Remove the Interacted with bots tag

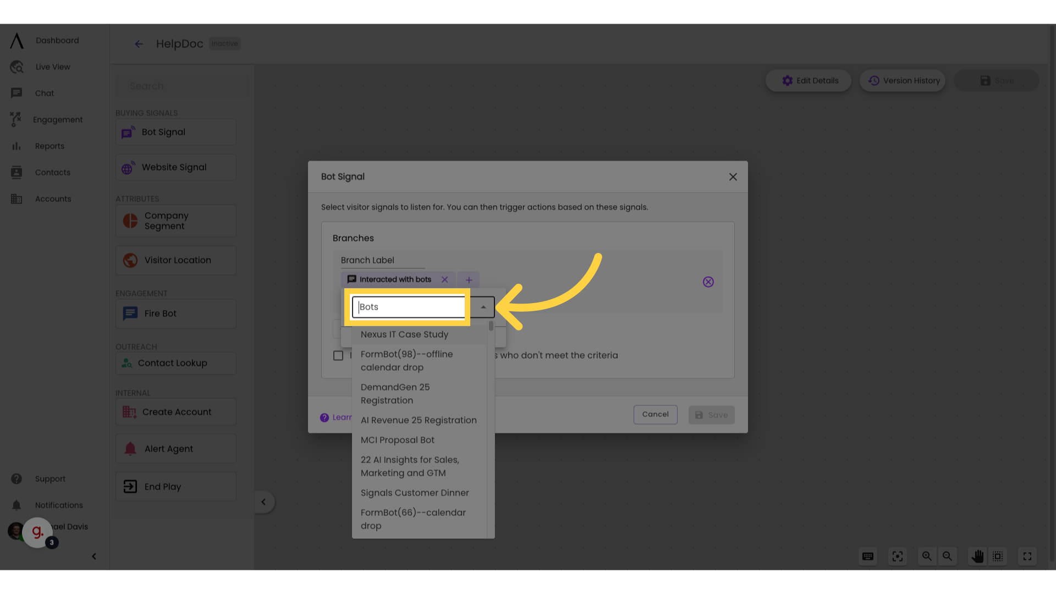click(444, 279)
